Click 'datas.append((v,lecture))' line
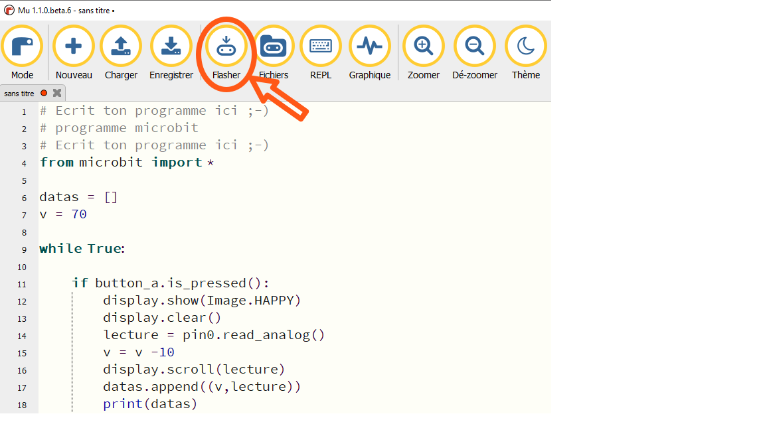The width and height of the screenshot is (765, 430). (202, 387)
